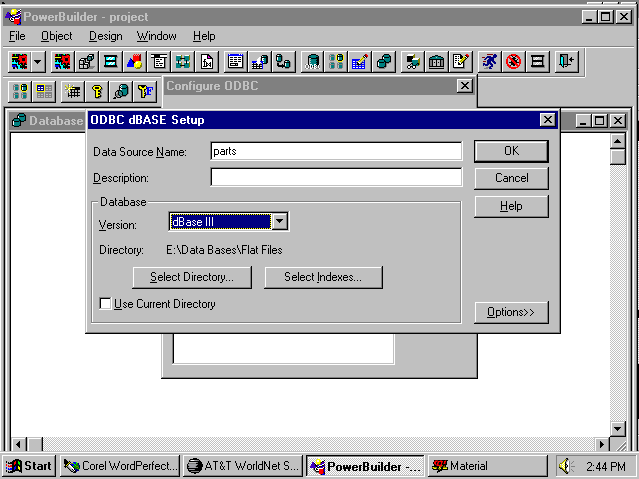This screenshot has height=479, width=639.
Task: Click the vertical scrollbar up arrow
Action: (618, 142)
